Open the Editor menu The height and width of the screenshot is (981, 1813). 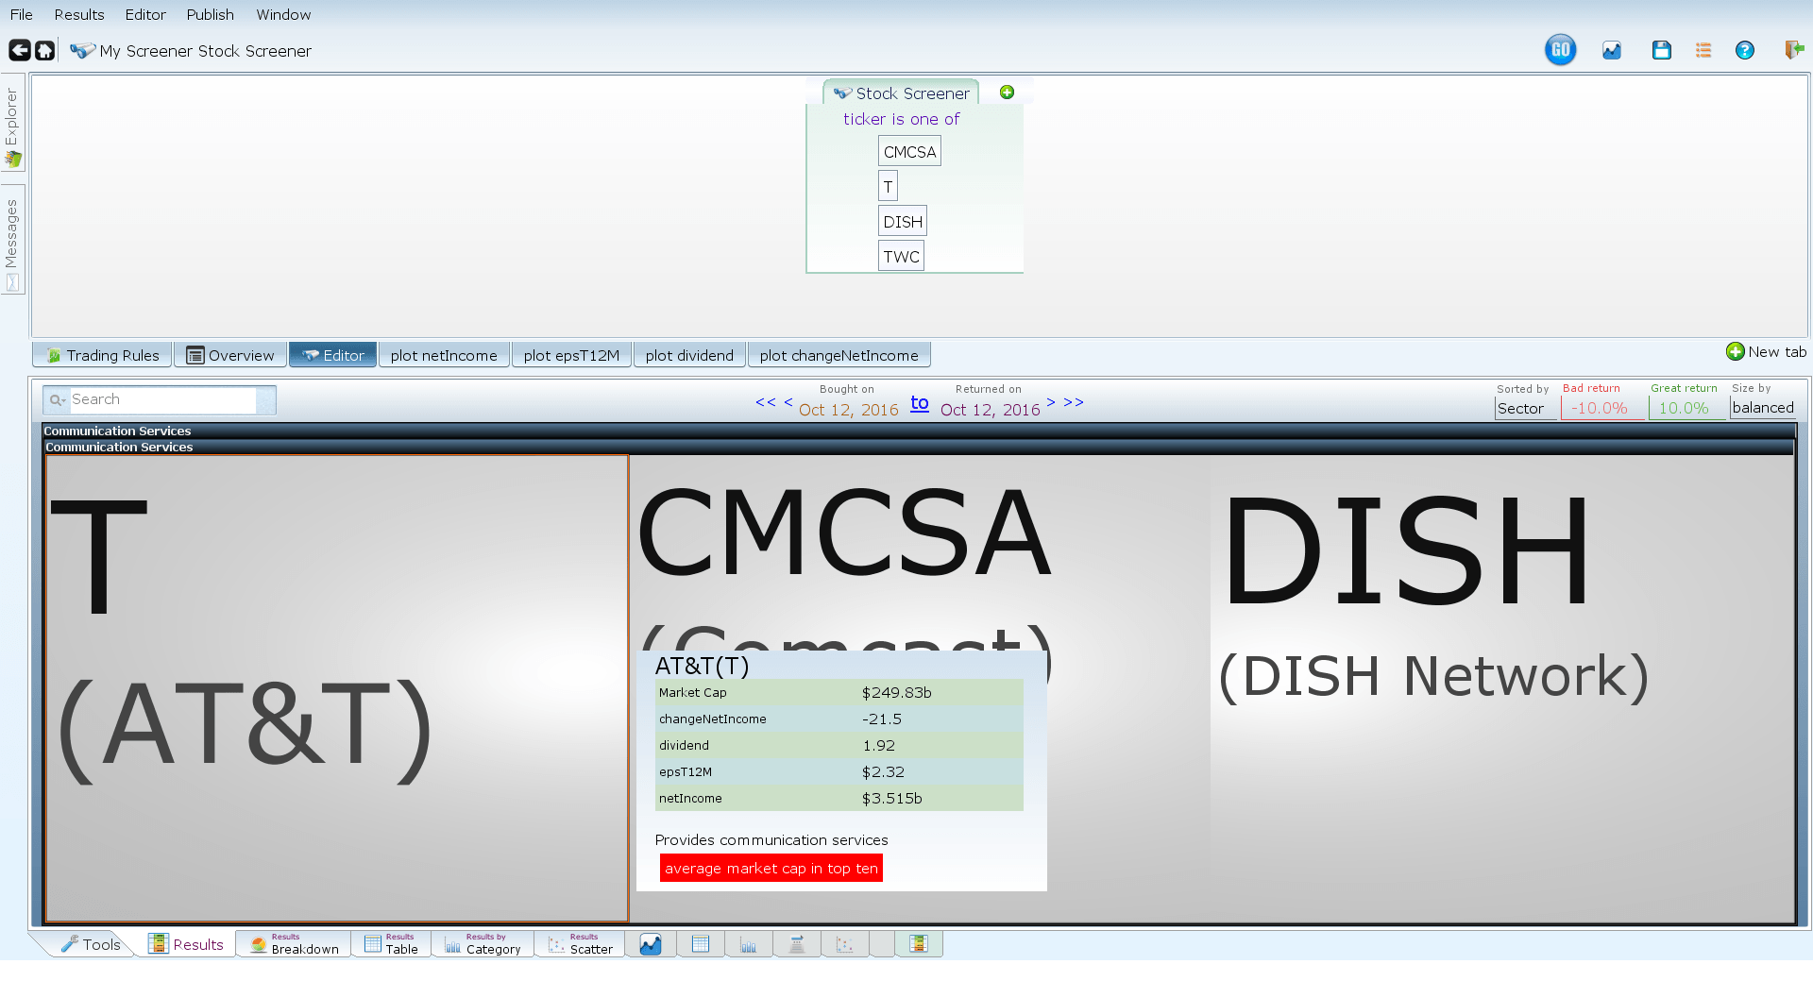pos(145,14)
